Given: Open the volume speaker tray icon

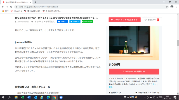Looking at the screenshot, I should click(x=157, y=97).
